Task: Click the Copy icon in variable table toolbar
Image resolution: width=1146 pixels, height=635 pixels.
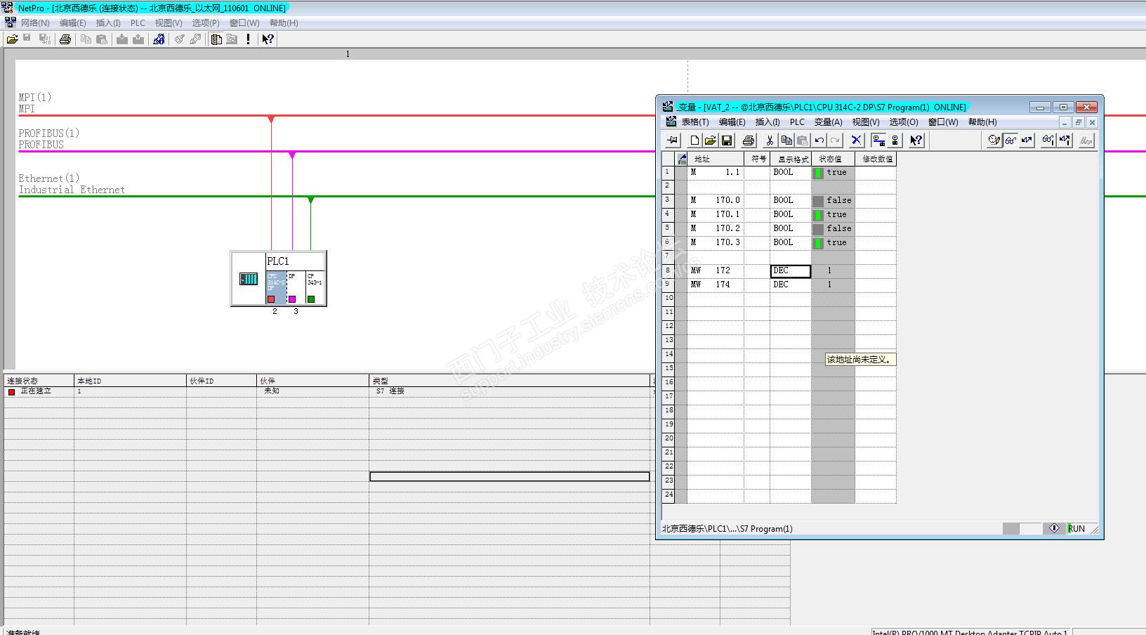Action: pyautogui.click(x=786, y=140)
